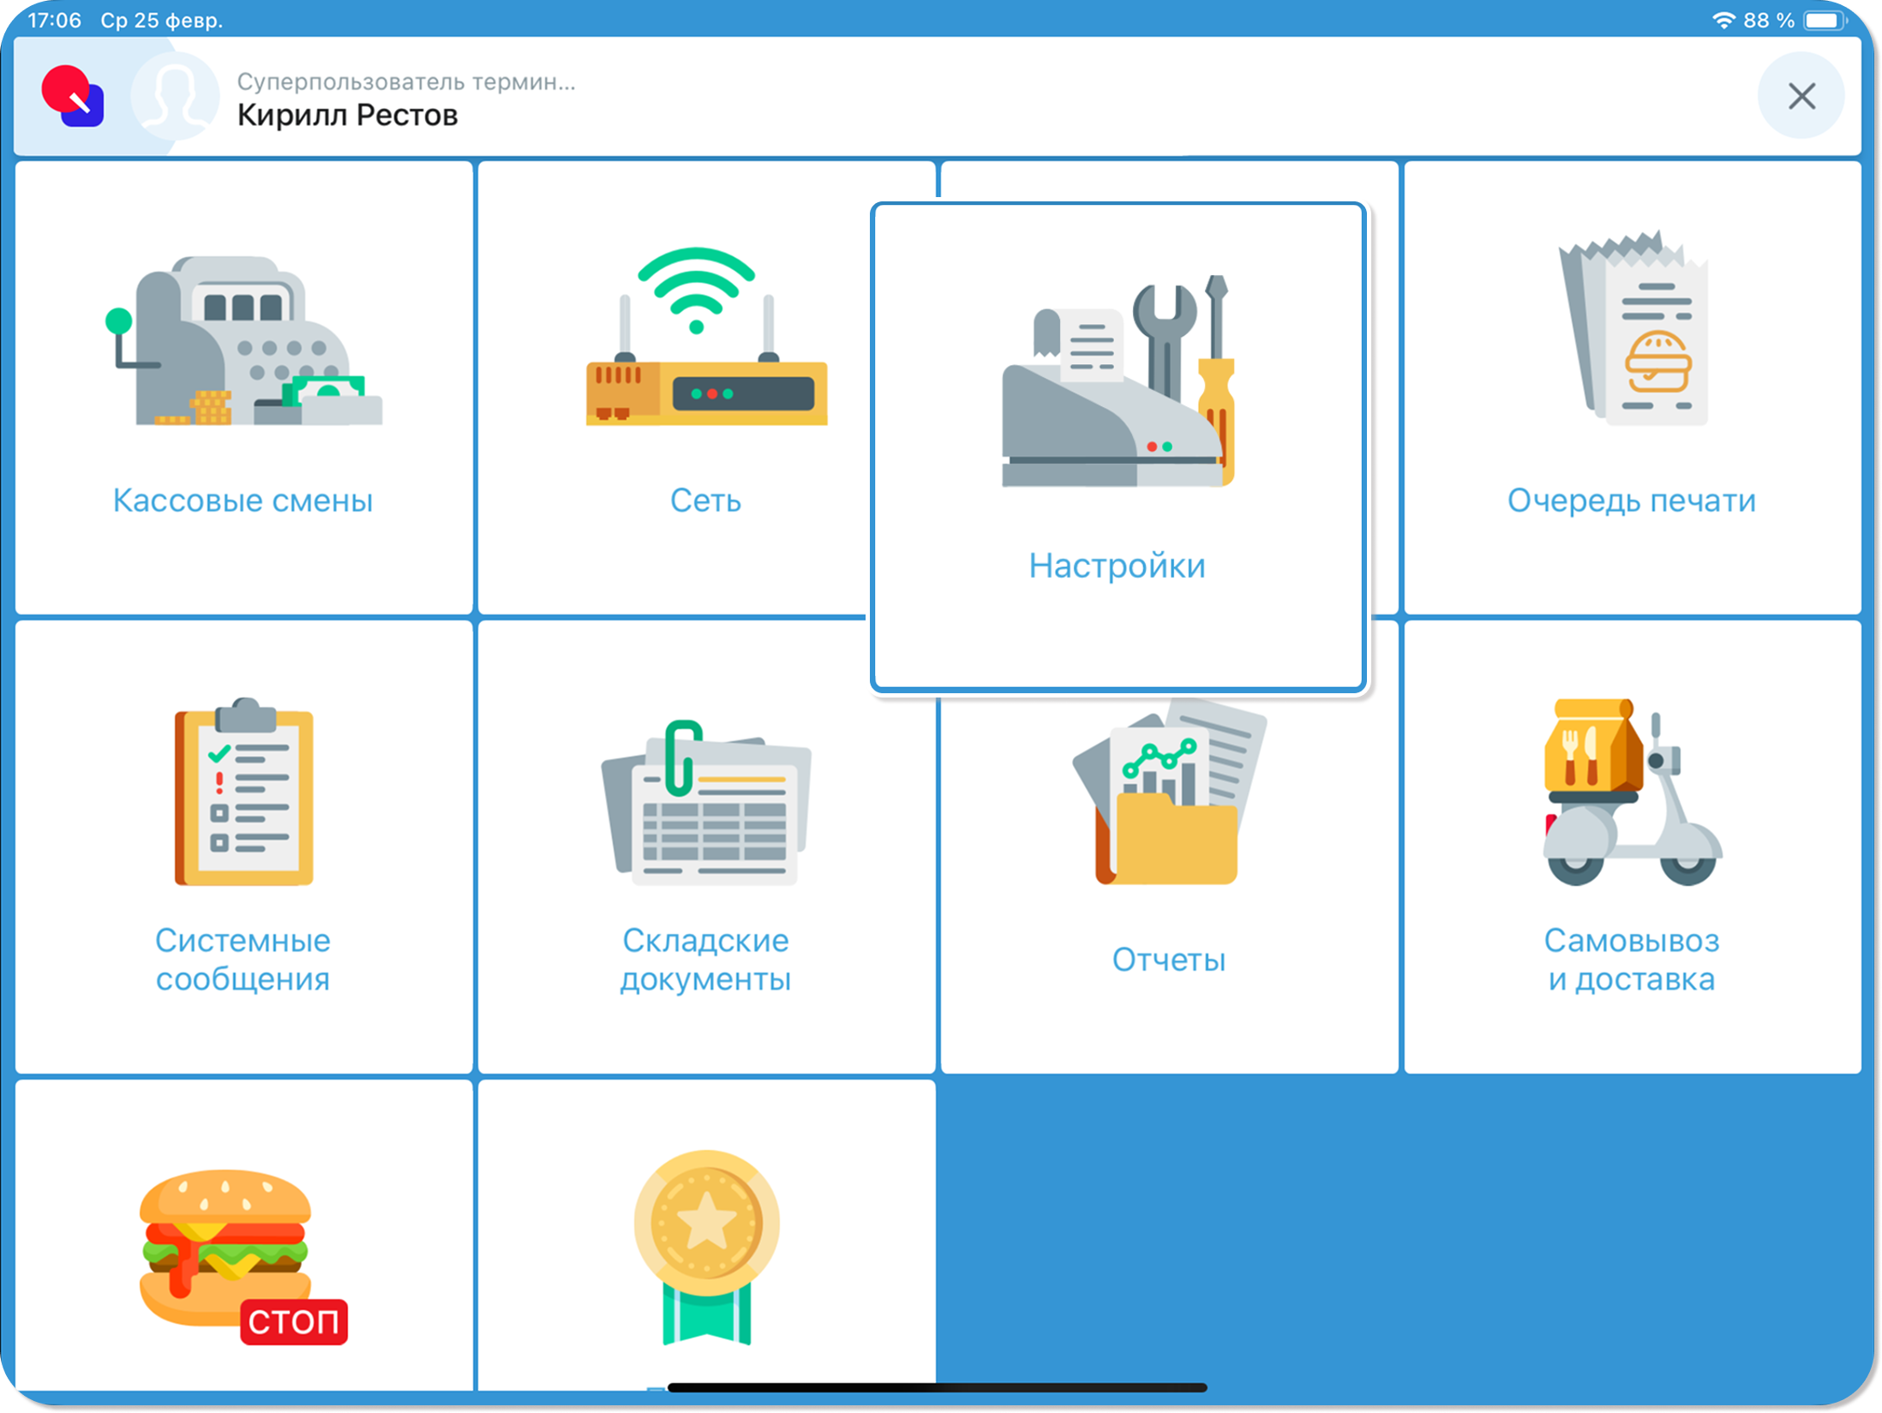The width and height of the screenshot is (1882, 1413).
Task: Close the menu with the X button
Action: [1801, 96]
